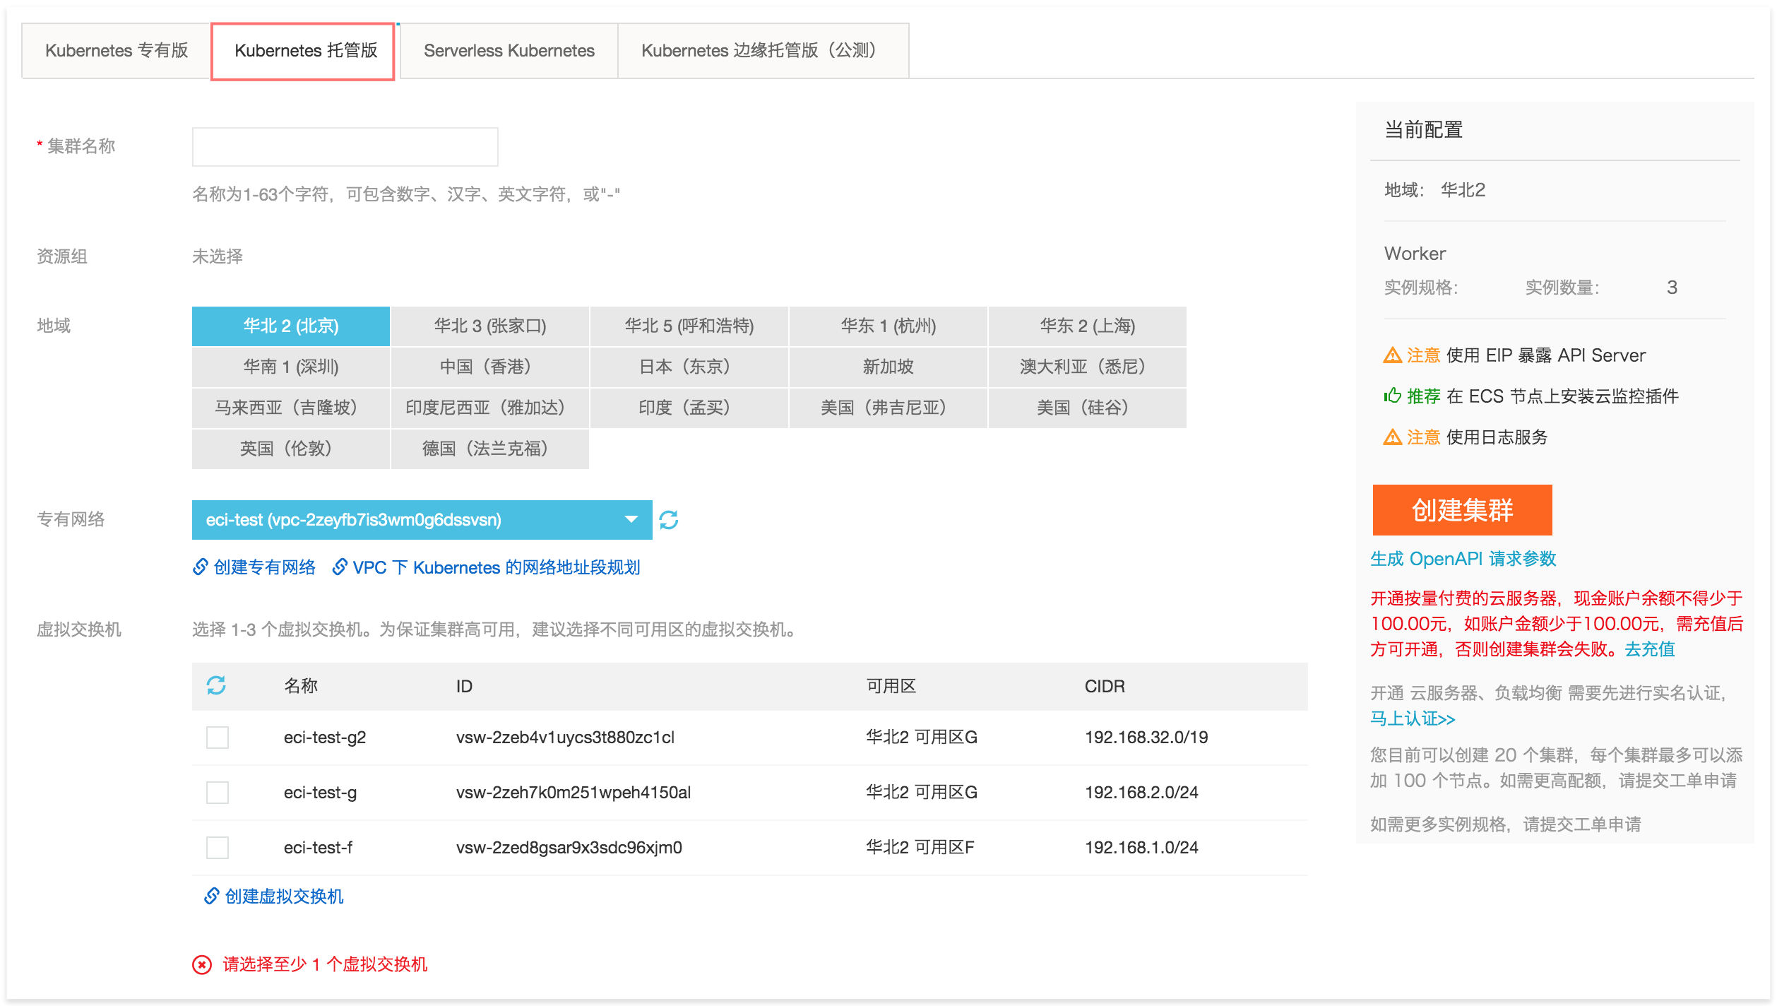Select region 印度（孟买）
The image size is (1777, 1006).
tap(689, 408)
